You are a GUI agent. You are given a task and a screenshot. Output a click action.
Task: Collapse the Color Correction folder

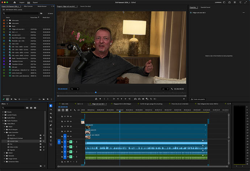point(4,132)
